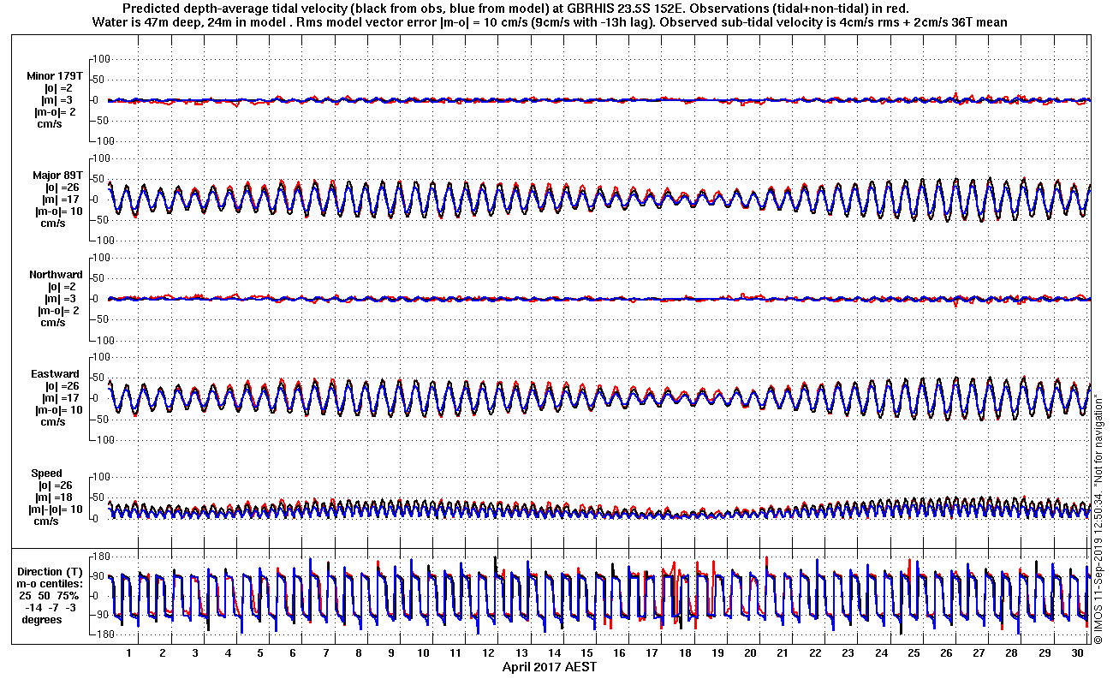
Task: Click the '|m|-|o|= 10' text in Speed panel
Action: (57, 509)
